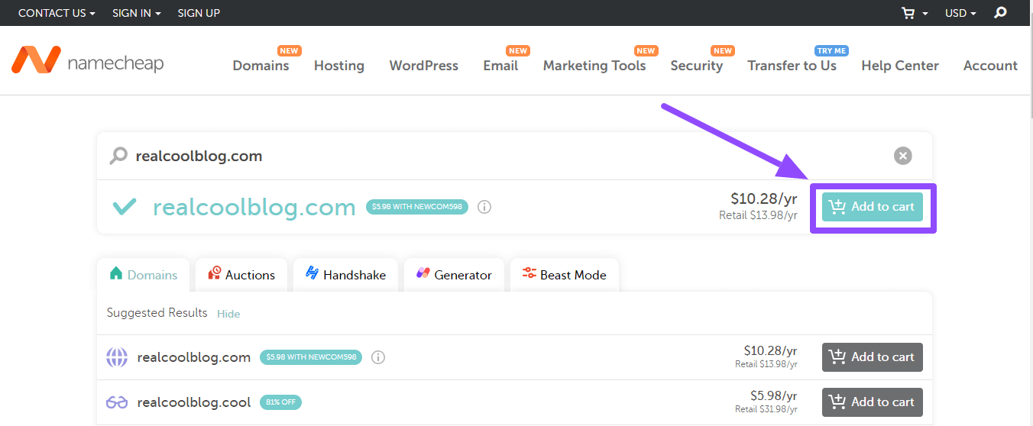Expand the cart dropdown arrow
1033x426 pixels.
pos(925,14)
